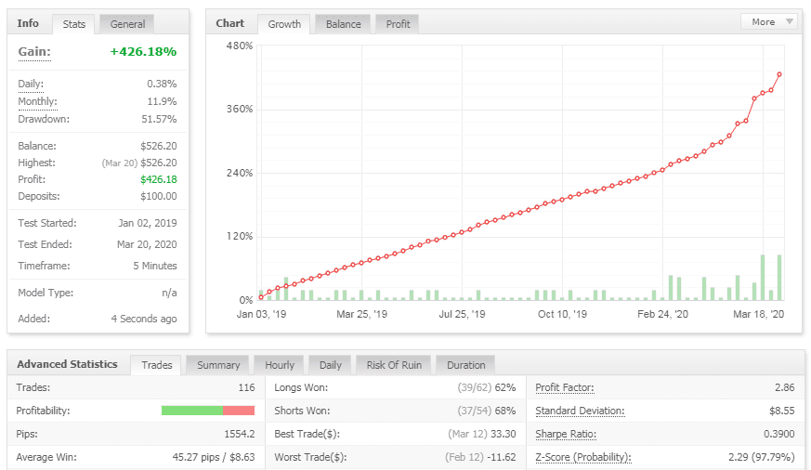This screenshot has height=470, width=811.
Task: Click the Sharpe Ratio label
Action: click(x=565, y=434)
